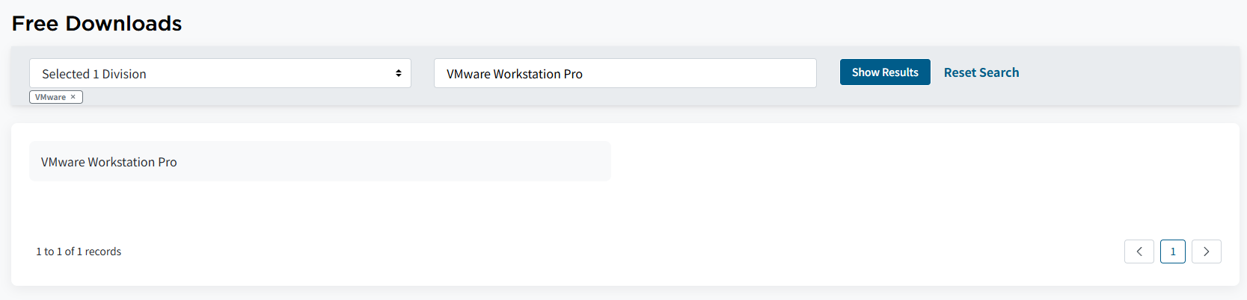This screenshot has width=1247, height=300.
Task: Click the '1 to 1 of 1 records' text
Action: point(79,251)
